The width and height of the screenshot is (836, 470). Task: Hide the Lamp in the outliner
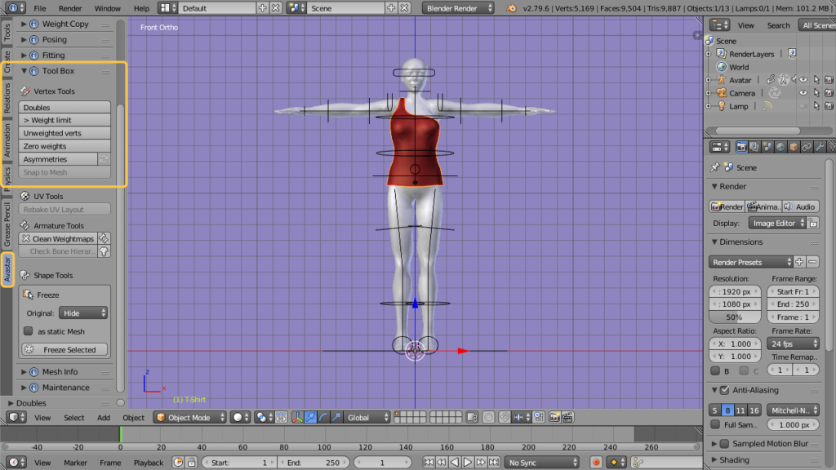pos(803,106)
